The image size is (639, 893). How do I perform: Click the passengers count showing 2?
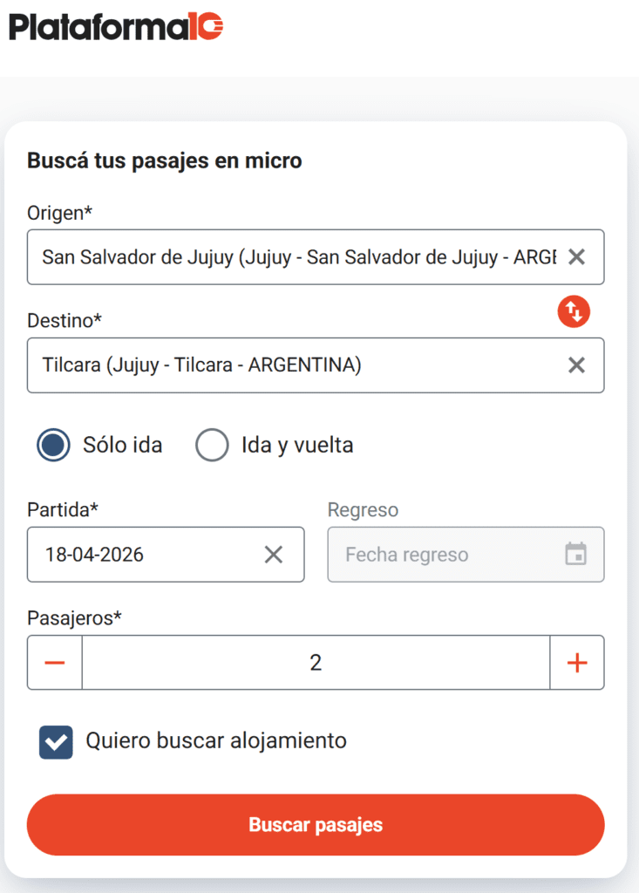316,663
